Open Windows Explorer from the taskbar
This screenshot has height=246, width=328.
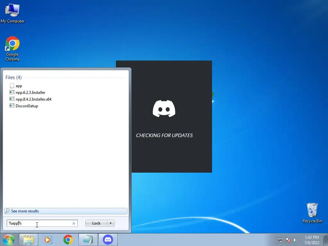pyautogui.click(x=29, y=240)
